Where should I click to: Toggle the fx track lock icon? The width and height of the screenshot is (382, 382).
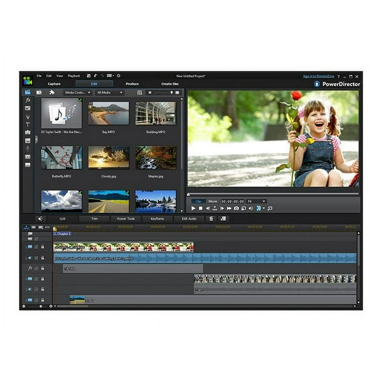tap(42, 268)
